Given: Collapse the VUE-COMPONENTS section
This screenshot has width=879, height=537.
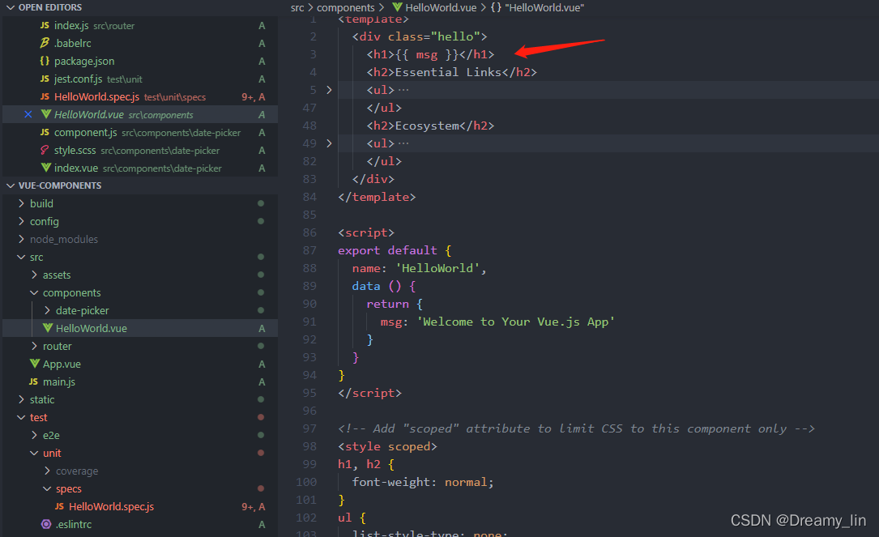Looking at the screenshot, I should pyautogui.click(x=10, y=185).
